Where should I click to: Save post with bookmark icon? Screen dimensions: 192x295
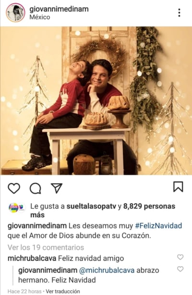point(178,186)
